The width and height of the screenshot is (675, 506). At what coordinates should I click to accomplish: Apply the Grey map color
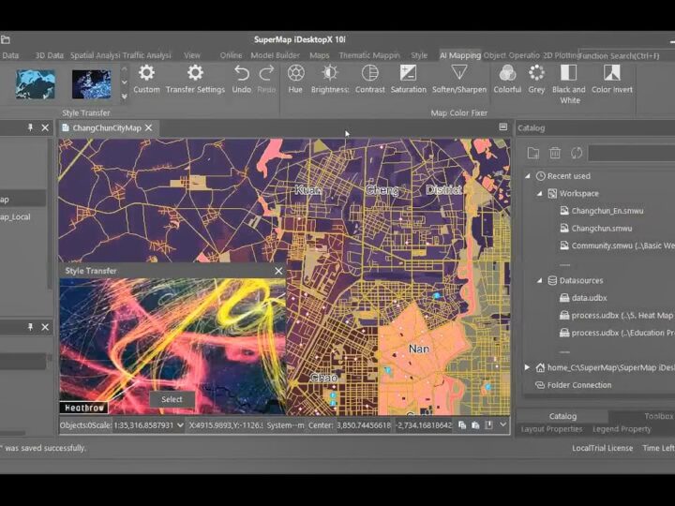[x=536, y=79]
